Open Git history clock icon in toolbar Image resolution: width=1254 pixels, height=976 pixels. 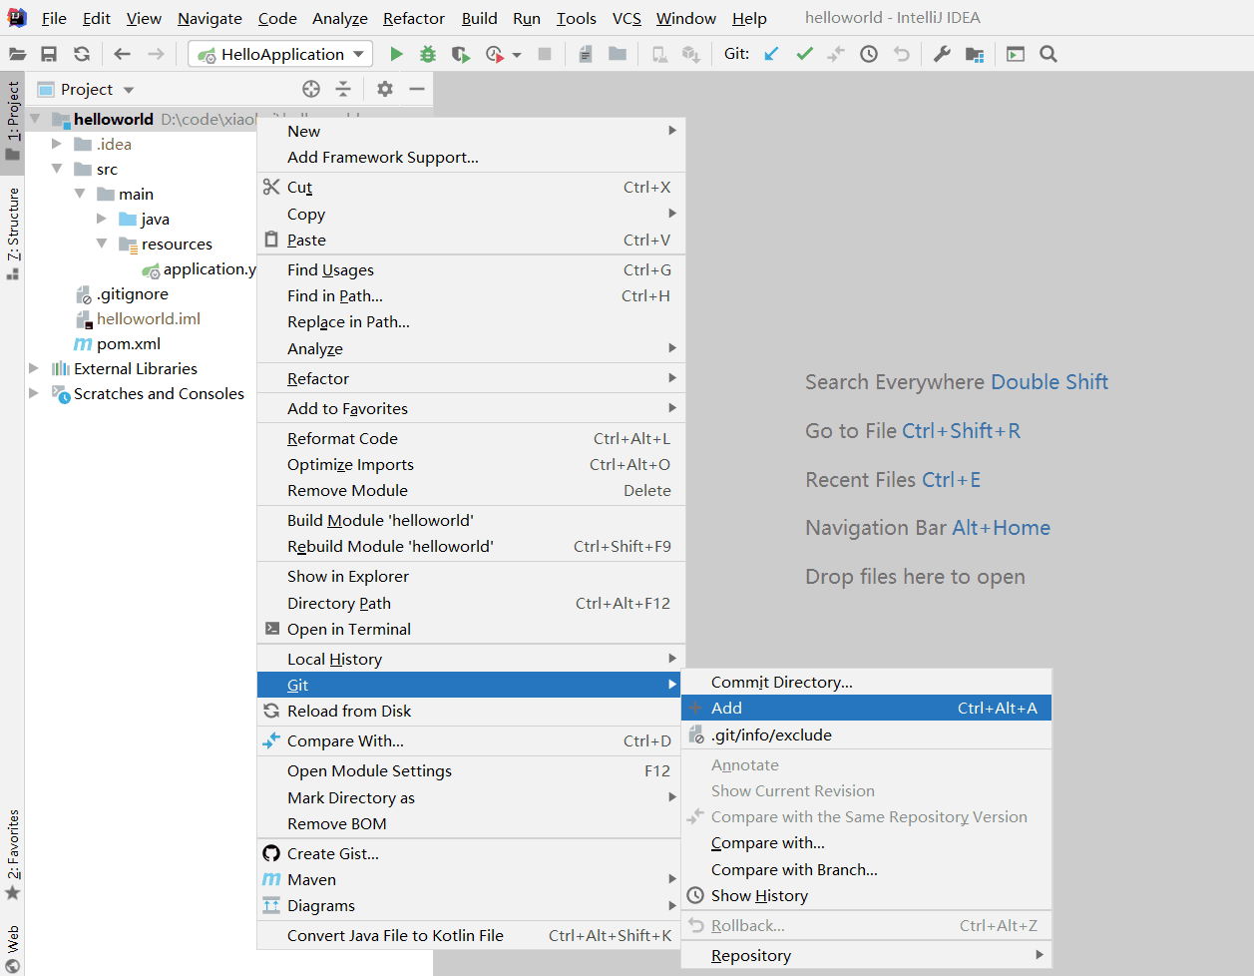(x=869, y=54)
